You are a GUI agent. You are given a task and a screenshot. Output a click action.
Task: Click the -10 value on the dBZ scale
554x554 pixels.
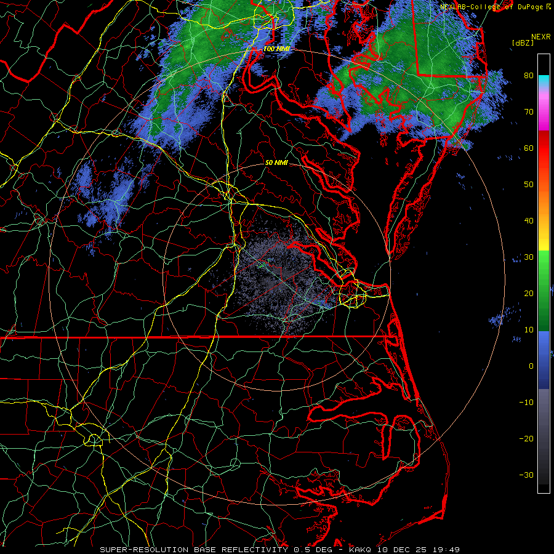[526, 403]
